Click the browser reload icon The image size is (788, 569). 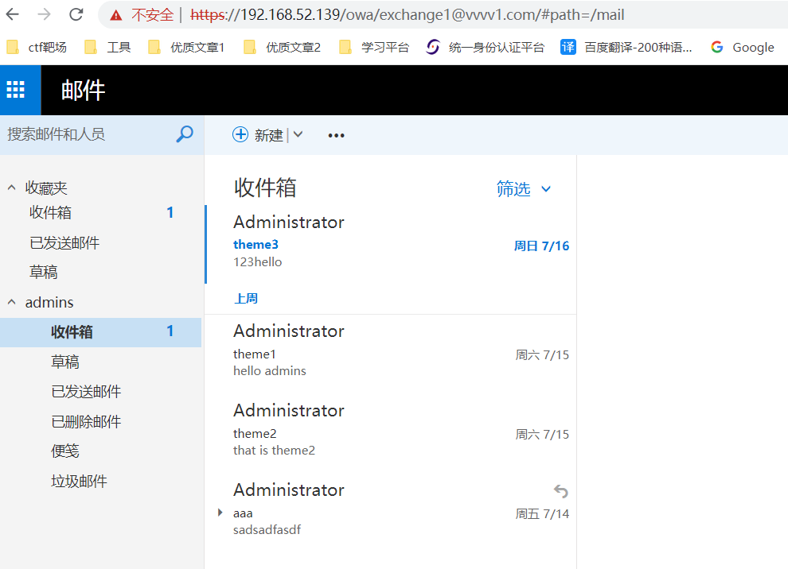[x=76, y=14]
